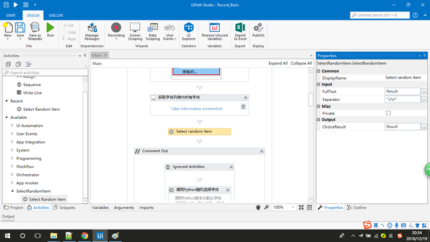Open File Explorer from taskbar

tap(53, 236)
